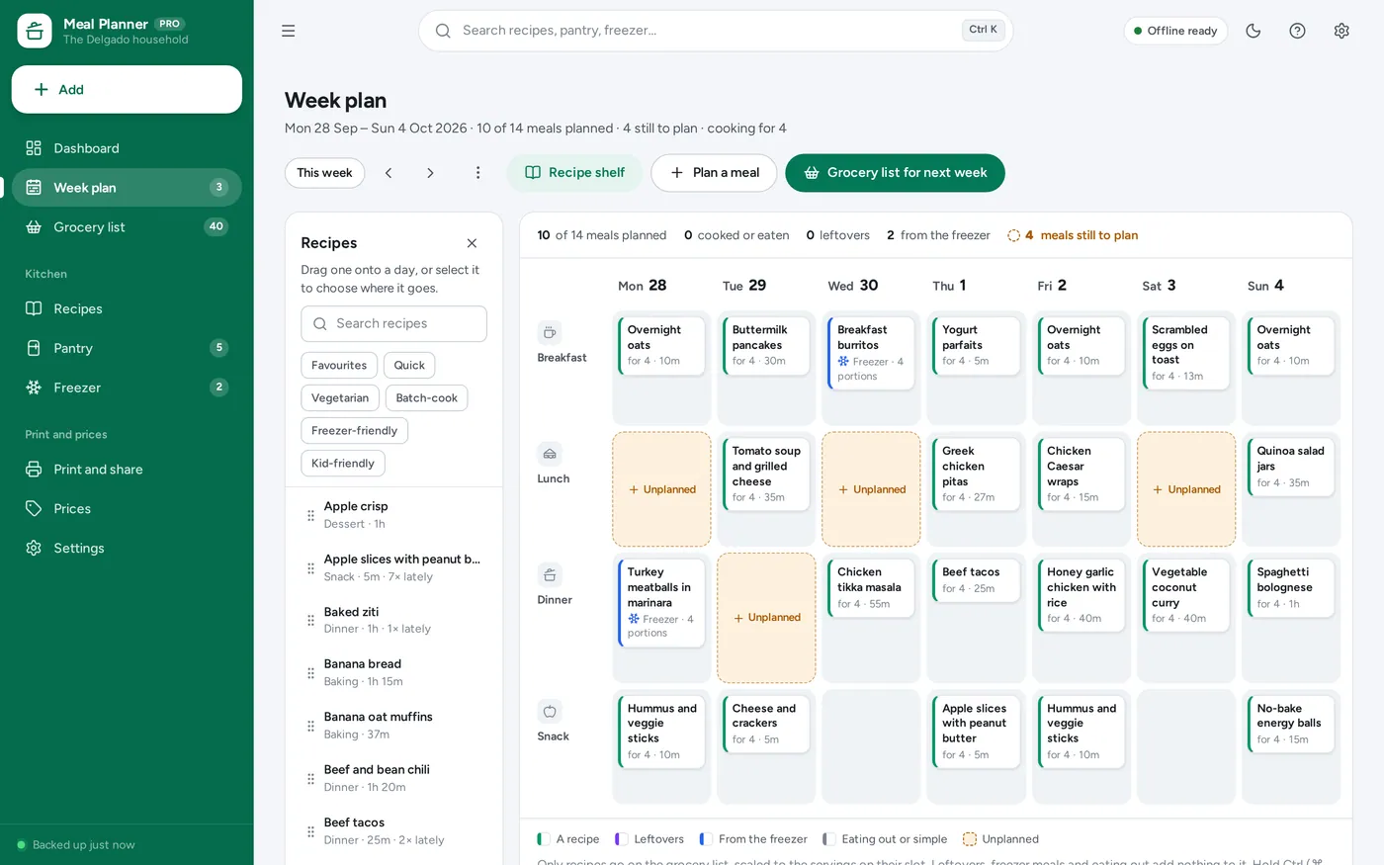The image size is (1384, 865).
Task: Open help via the question mark icon
Action: (x=1297, y=31)
